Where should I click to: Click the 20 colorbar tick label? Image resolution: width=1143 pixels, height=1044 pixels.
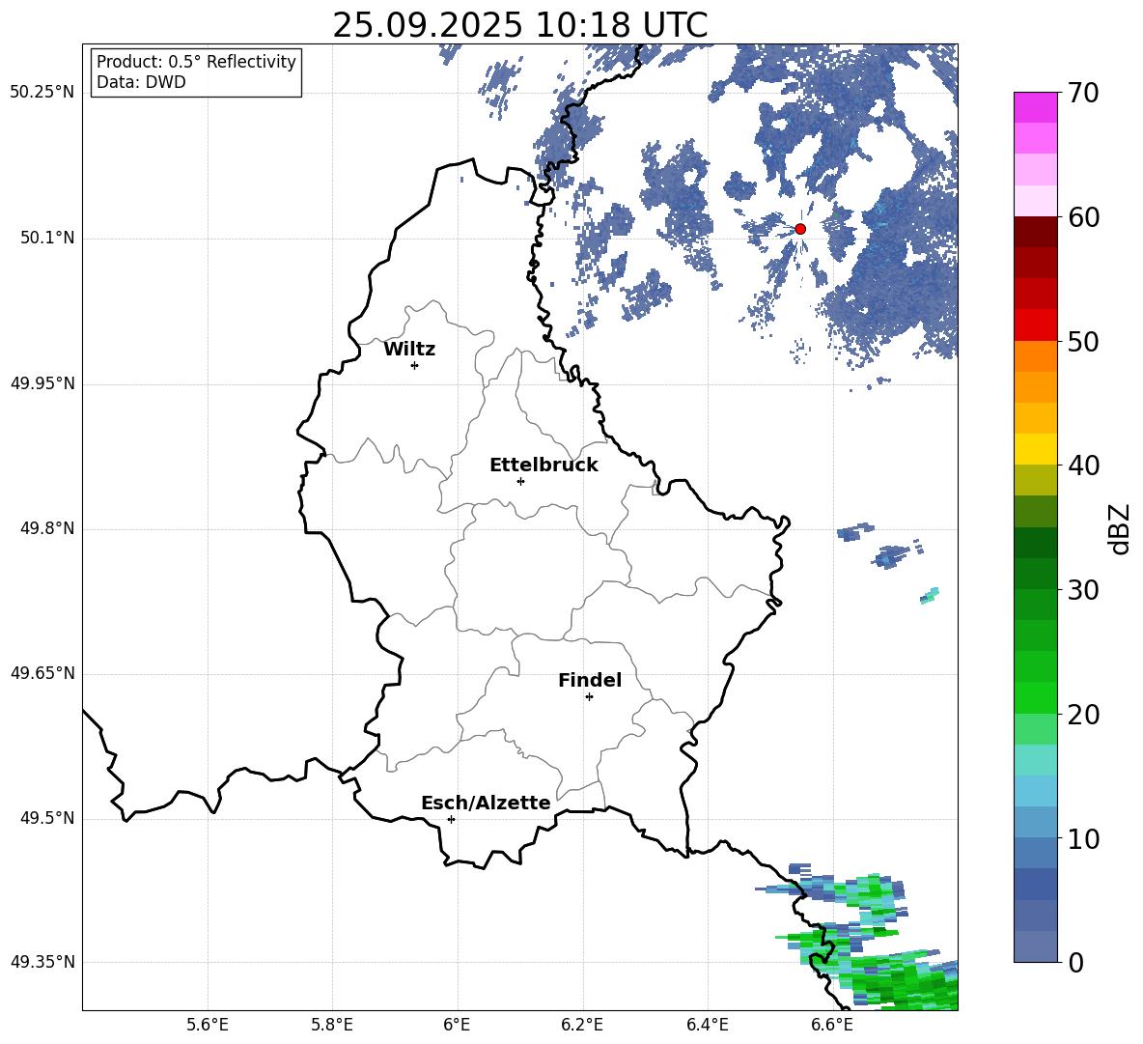tap(1083, 714)
